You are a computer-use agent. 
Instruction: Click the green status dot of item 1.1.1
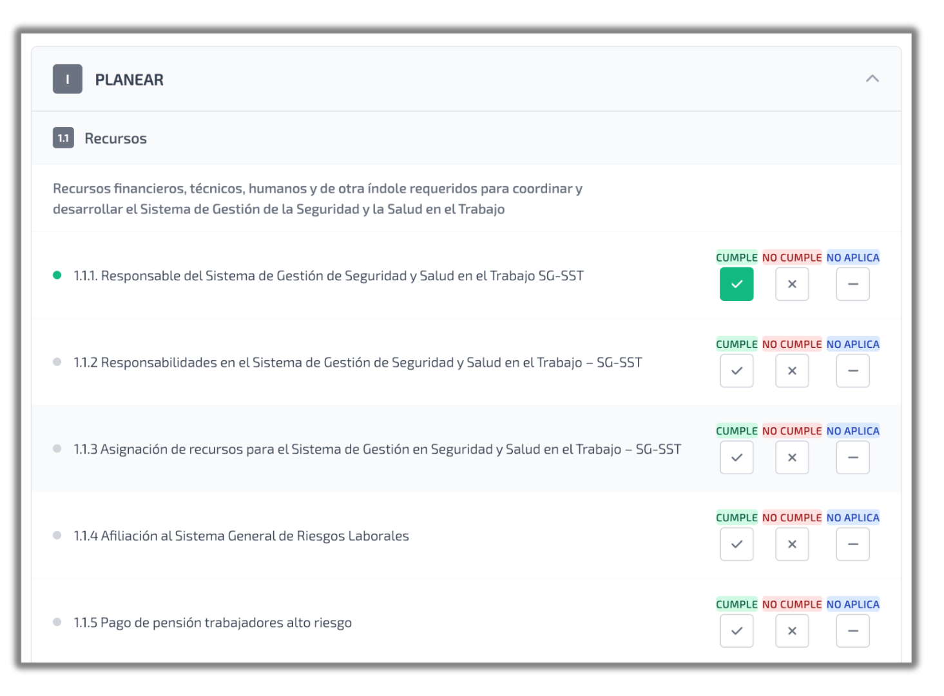click(x=57, y=275)
